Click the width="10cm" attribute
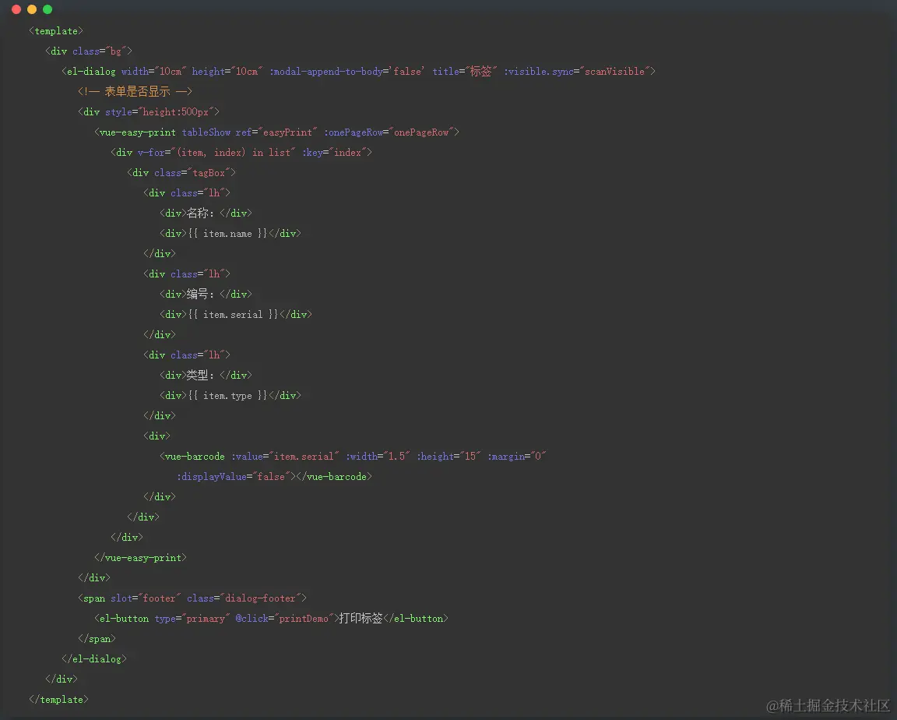This screenshot has width=897, height=720. pos(154,72)
